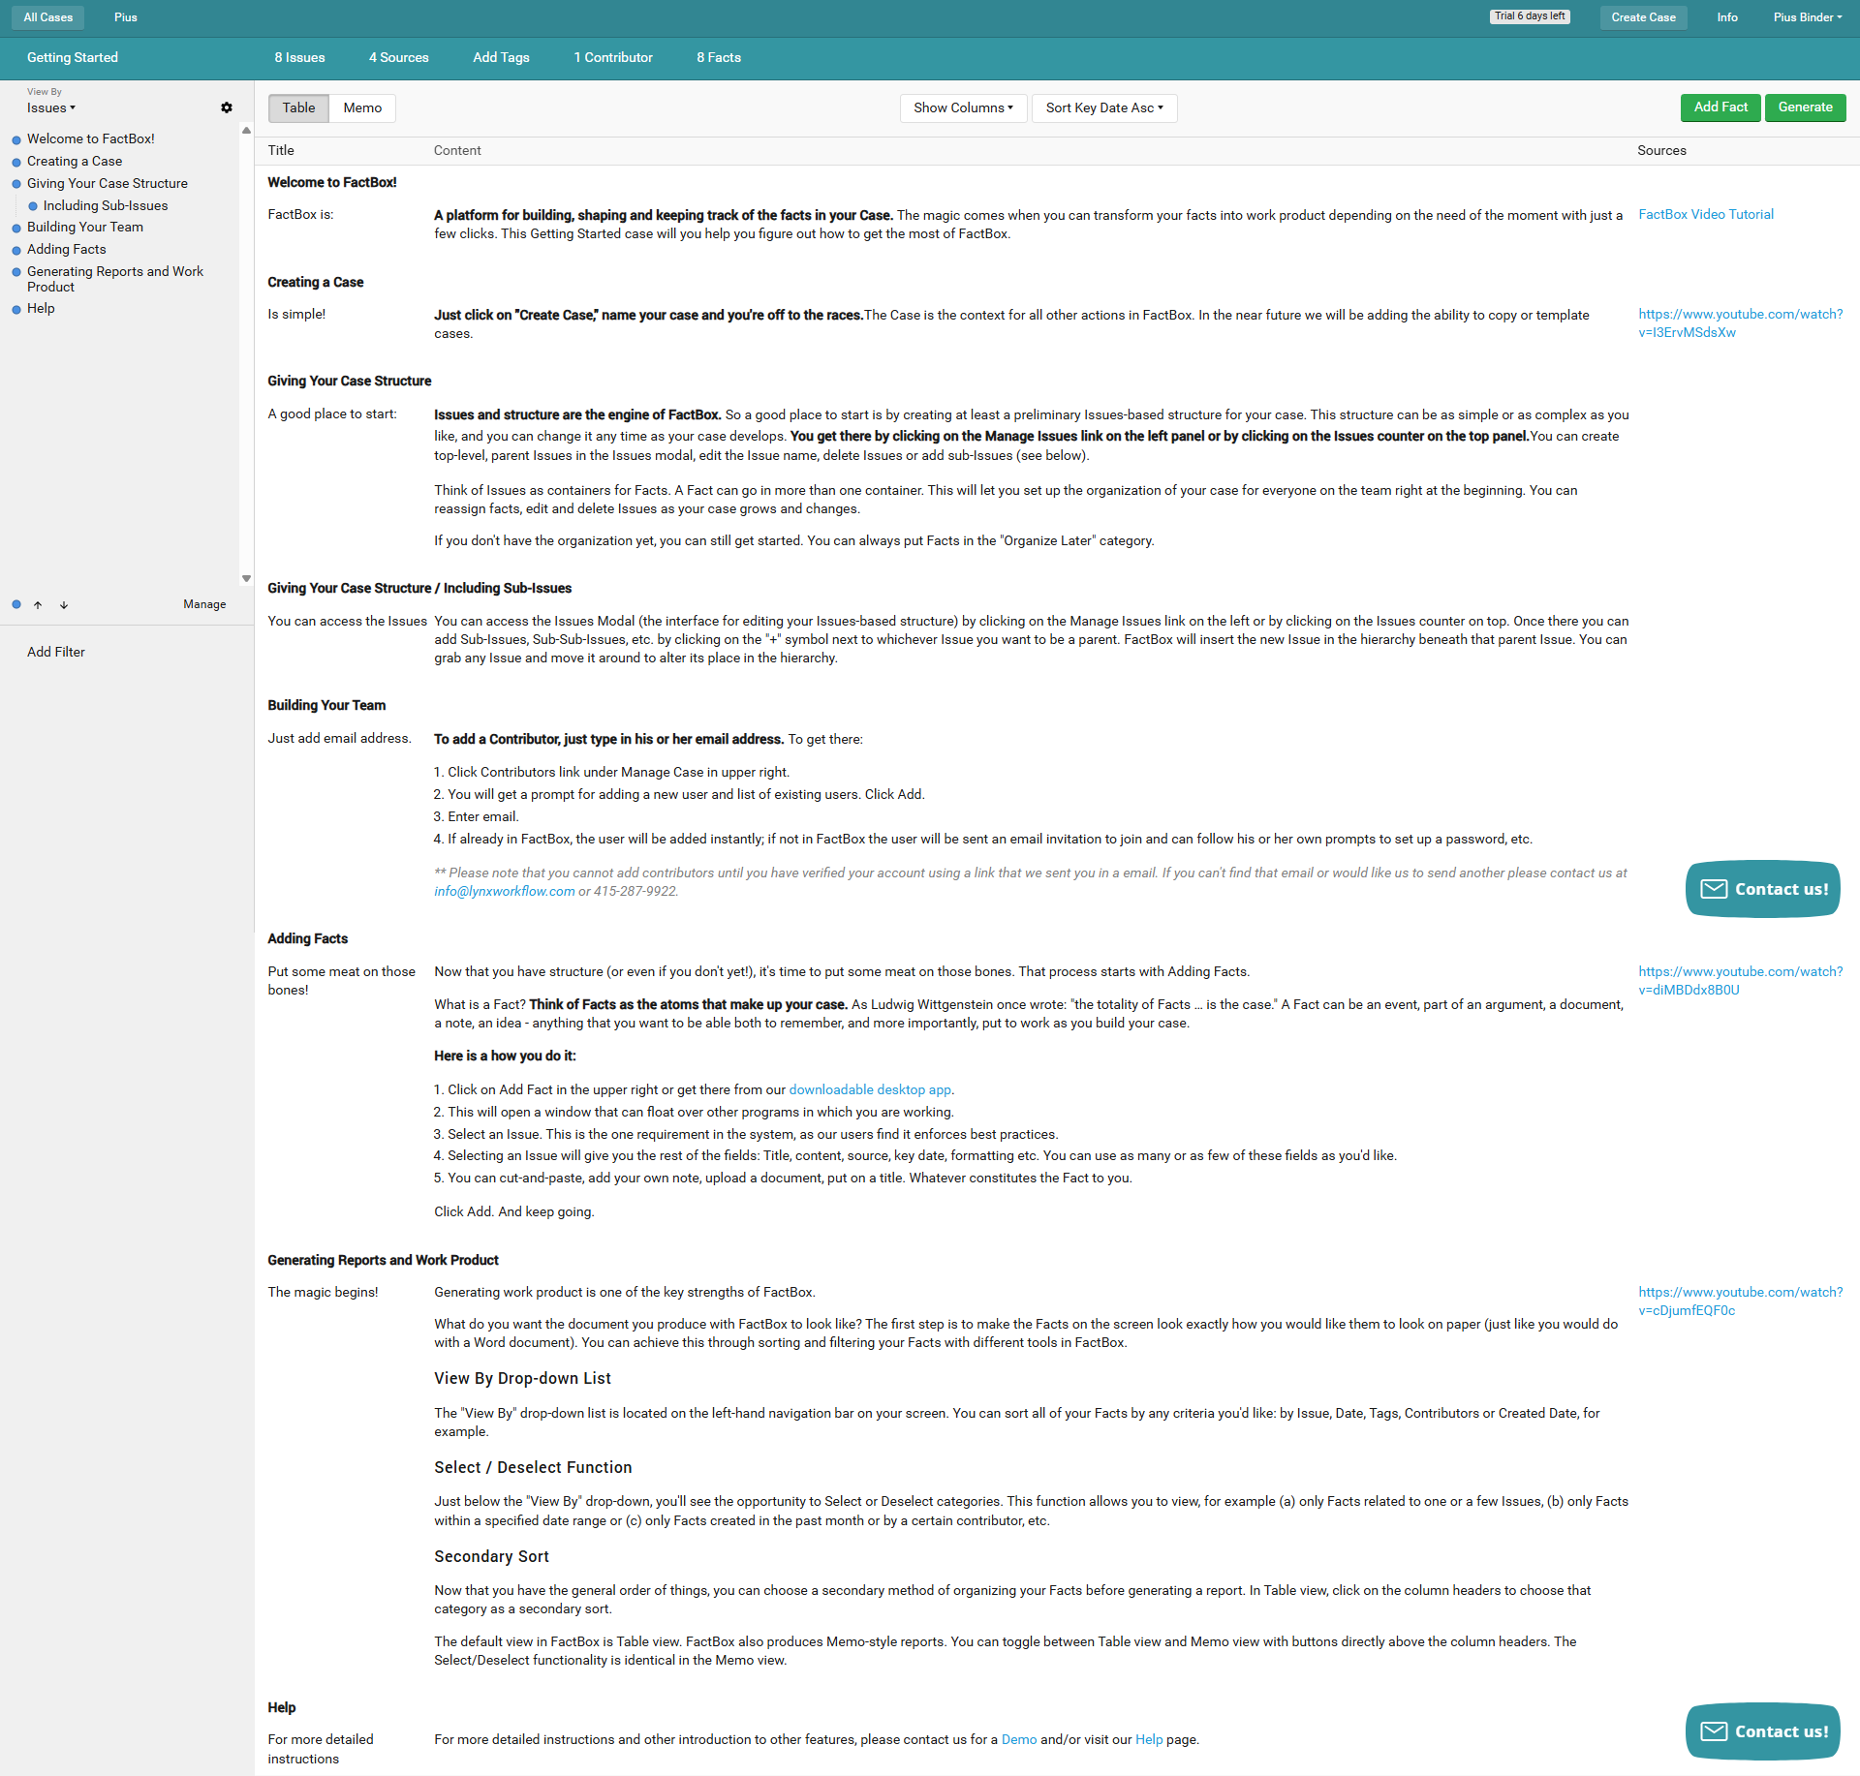Open the 4 Sources counter
The width and height of the screenshot is (1860, 1776).
pos(398,57)
